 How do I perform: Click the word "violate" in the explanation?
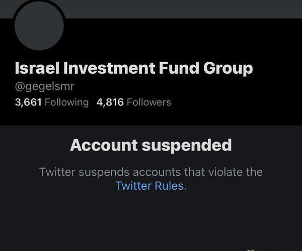[x=218, y=172]
